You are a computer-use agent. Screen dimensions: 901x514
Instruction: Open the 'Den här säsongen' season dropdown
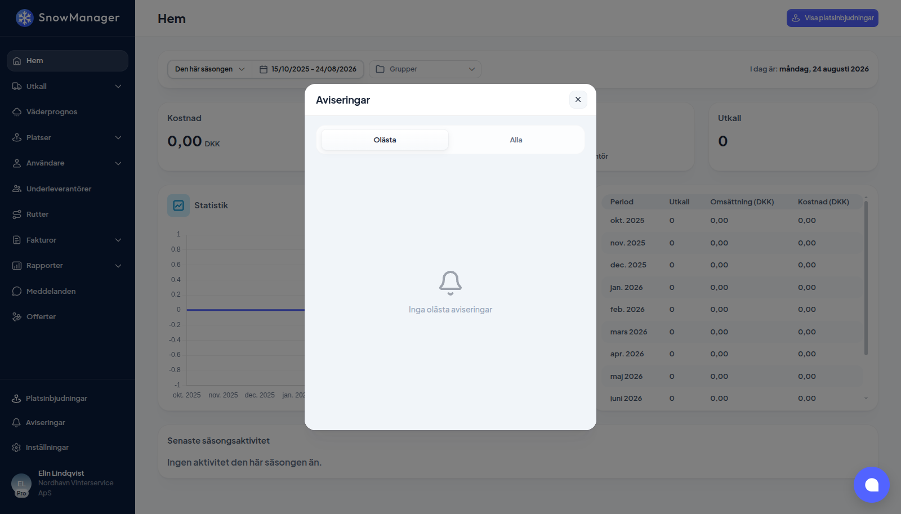pos(209,69)
